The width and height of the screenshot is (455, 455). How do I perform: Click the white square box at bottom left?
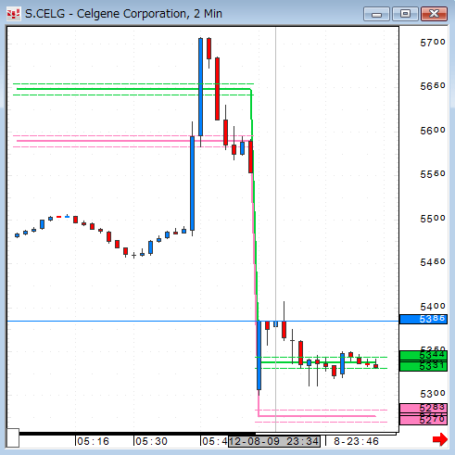13,437
